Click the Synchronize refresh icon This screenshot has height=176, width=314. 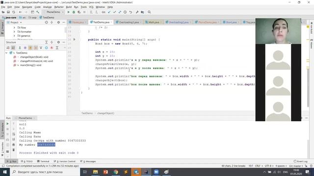(x=14, y=12)
